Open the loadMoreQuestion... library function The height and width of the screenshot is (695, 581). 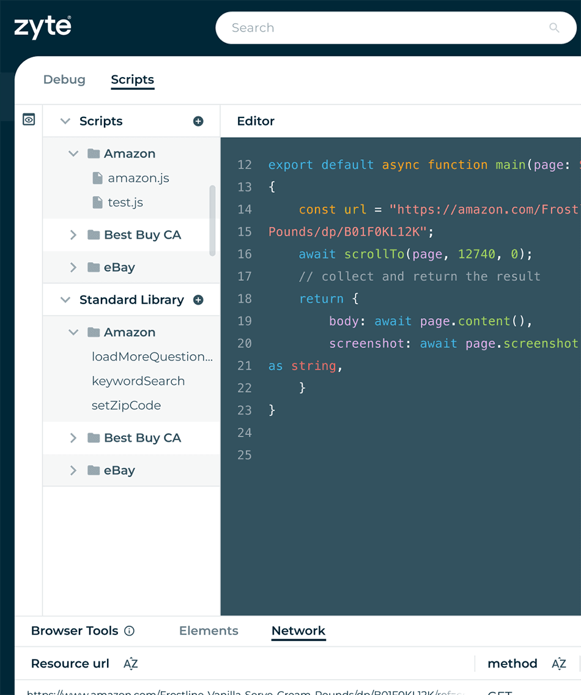(152, 357)
